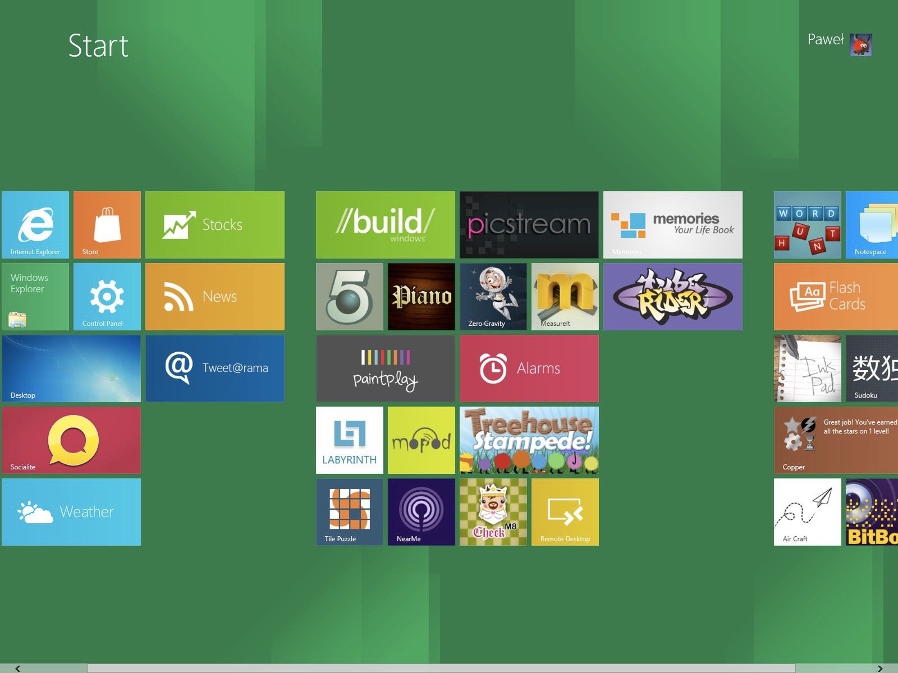The width and height of the screenshot is (898, 673).
Task: Switch to the Desktop tile
Action: 71,368
